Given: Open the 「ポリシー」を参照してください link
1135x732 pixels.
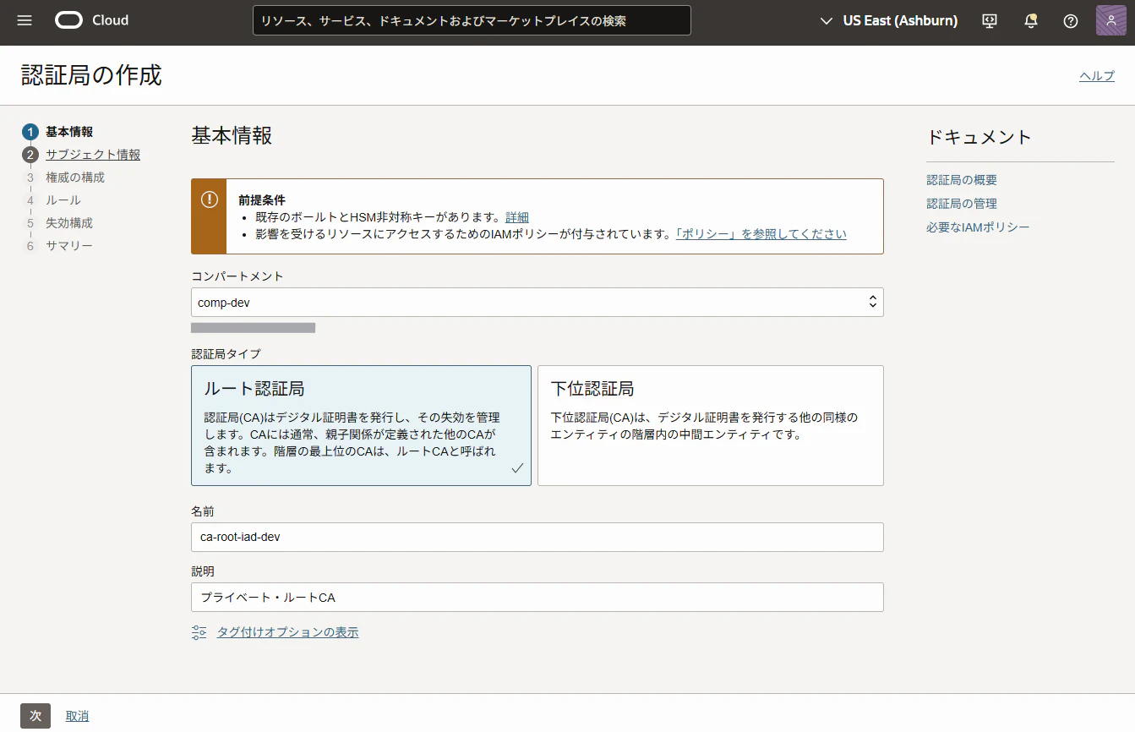Looking at the screenshot, I should point(761,234).
